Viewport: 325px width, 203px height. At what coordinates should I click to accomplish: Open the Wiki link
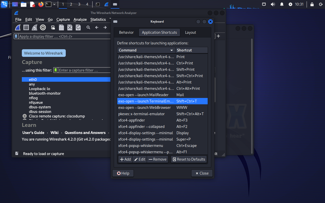tap(54, 133)
